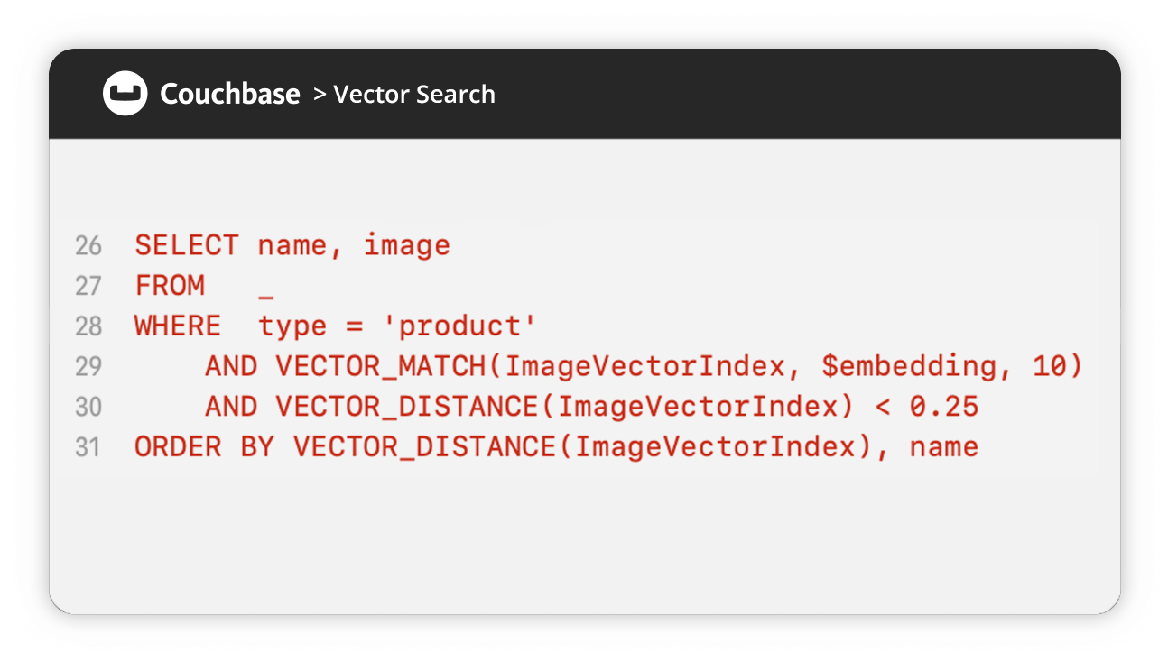Screen dimensions: 1168x661
Task: Click the word image on line 26
Action: 407,246
